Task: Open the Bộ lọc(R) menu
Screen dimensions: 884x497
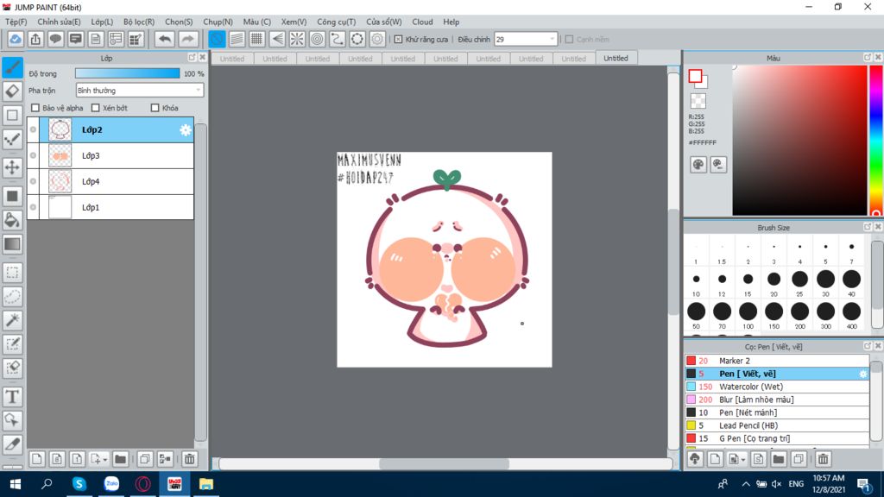Action: 139,22
